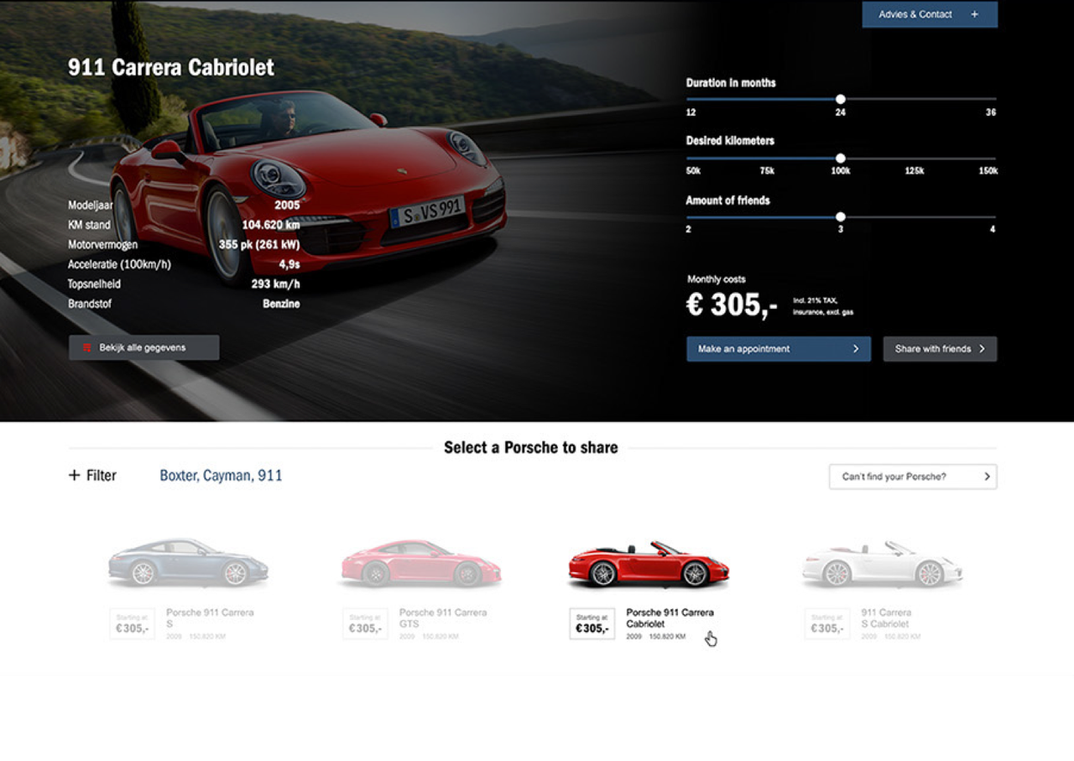Expand the Filter options
The image size is (1074, 761).
(92, 476)
